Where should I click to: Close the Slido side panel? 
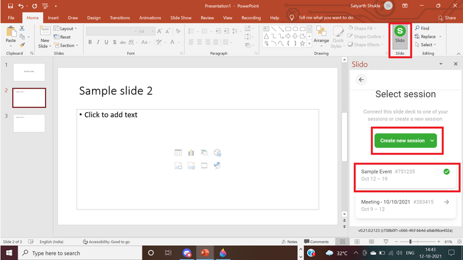coord(456,64)
